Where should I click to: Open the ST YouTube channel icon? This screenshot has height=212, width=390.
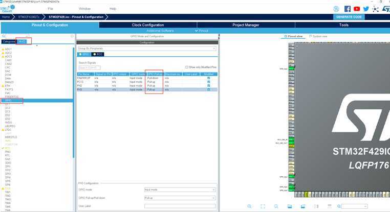pyautogui.click(x=357, y=9)
